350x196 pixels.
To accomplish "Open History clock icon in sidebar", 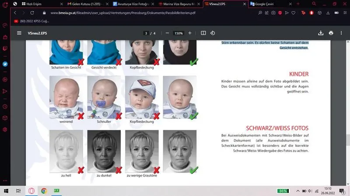I will (5, 107).
